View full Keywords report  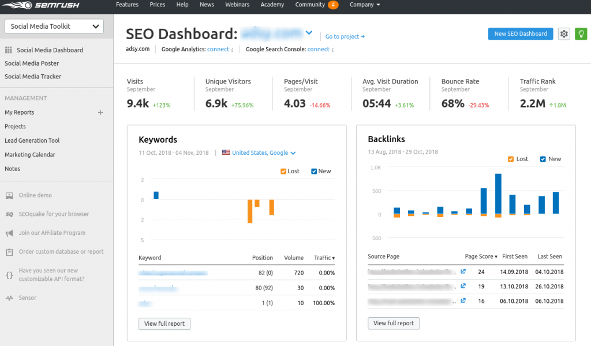coord(164,324)
